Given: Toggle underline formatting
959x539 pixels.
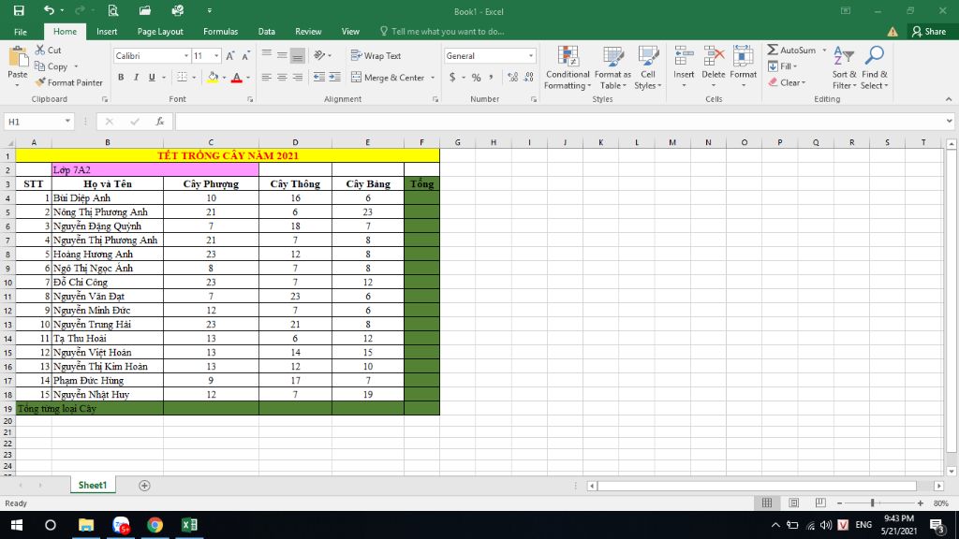Looking at the screenshot, I should pyautogui.click(x=152, y=77).
